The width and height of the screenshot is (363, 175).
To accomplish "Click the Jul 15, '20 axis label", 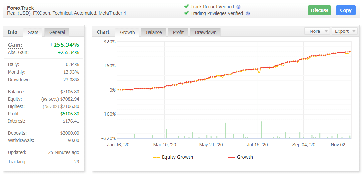I will (257, 145).
